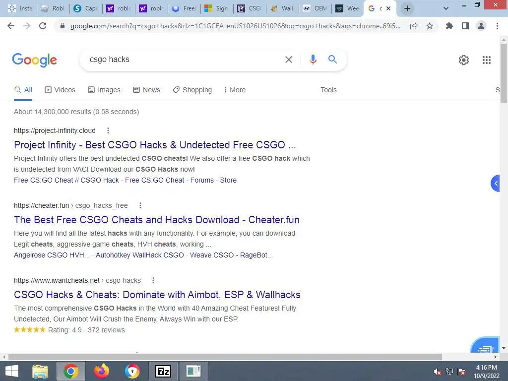Screen dimensions: 508x381
Task: Open Weave CSGO - RageBot sitelink
Action: 231,255
